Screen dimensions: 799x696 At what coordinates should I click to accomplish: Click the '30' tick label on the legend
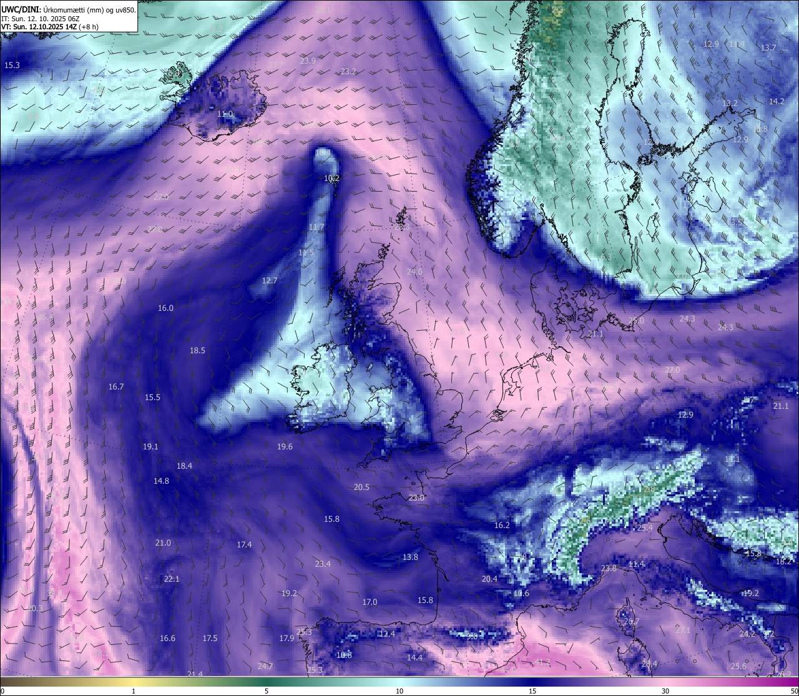click(x=665, y=691)
